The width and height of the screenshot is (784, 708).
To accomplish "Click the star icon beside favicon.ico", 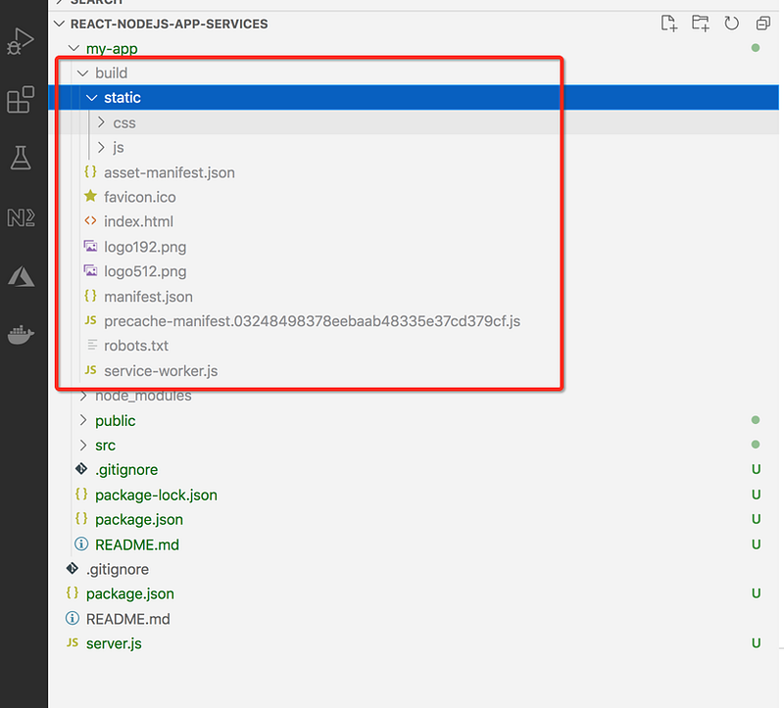I will [x=90, y=196].
